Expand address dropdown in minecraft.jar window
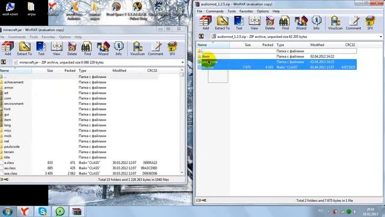385x217 pixels. [182, 62]
